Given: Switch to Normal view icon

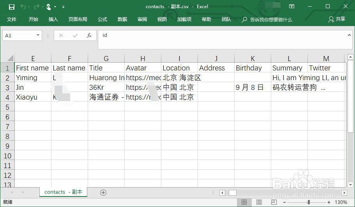Looking at the screenshot, I should (244, 202).
